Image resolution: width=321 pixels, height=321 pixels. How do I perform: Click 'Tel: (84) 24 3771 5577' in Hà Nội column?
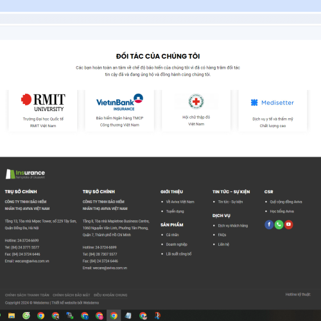point(22,247)
